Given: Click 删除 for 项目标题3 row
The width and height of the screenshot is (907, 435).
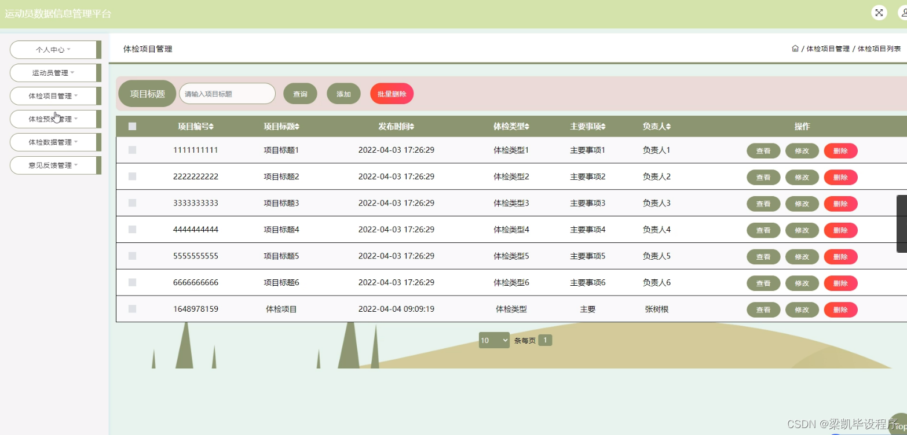Looking at the screenshot, I should 841,204.
